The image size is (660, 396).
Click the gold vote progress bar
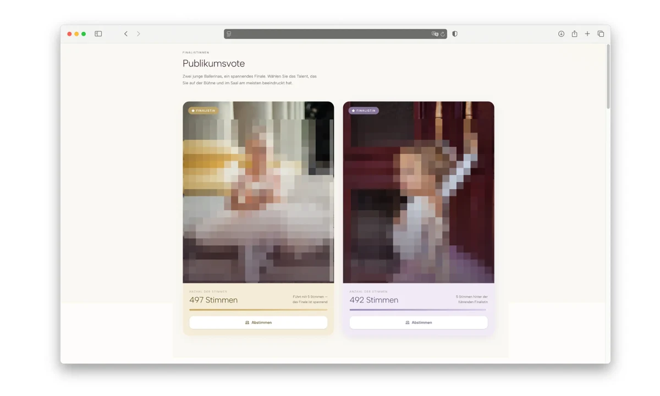(258, 310)
